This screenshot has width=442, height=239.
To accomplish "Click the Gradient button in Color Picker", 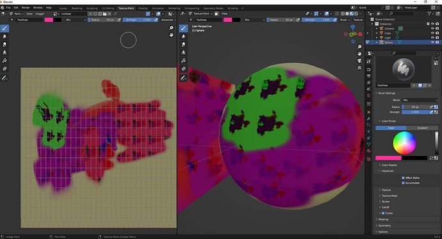I will click(x=422, y=128).
